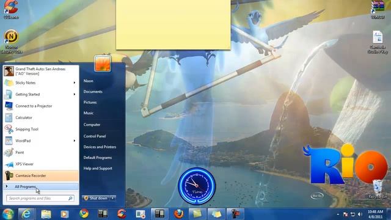Image resolution: width=391 pixels, height=220 pixels.
Task: Click the Show desktop button strip
Action: point(389,214)
